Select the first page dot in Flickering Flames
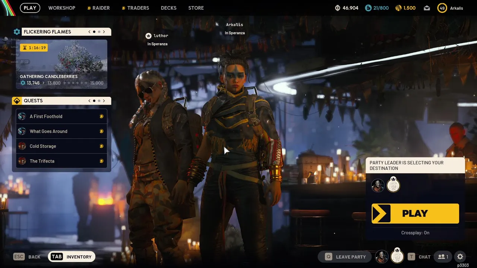 pos(94,32)
